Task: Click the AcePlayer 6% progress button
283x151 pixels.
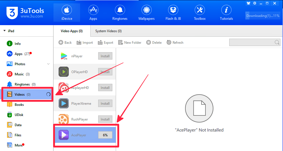Action: coord(105,135)
